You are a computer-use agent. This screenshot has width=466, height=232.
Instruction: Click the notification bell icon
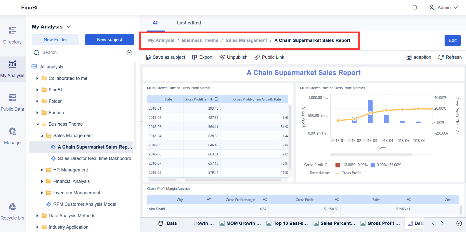pyautogui.click(x=415, y=7)
